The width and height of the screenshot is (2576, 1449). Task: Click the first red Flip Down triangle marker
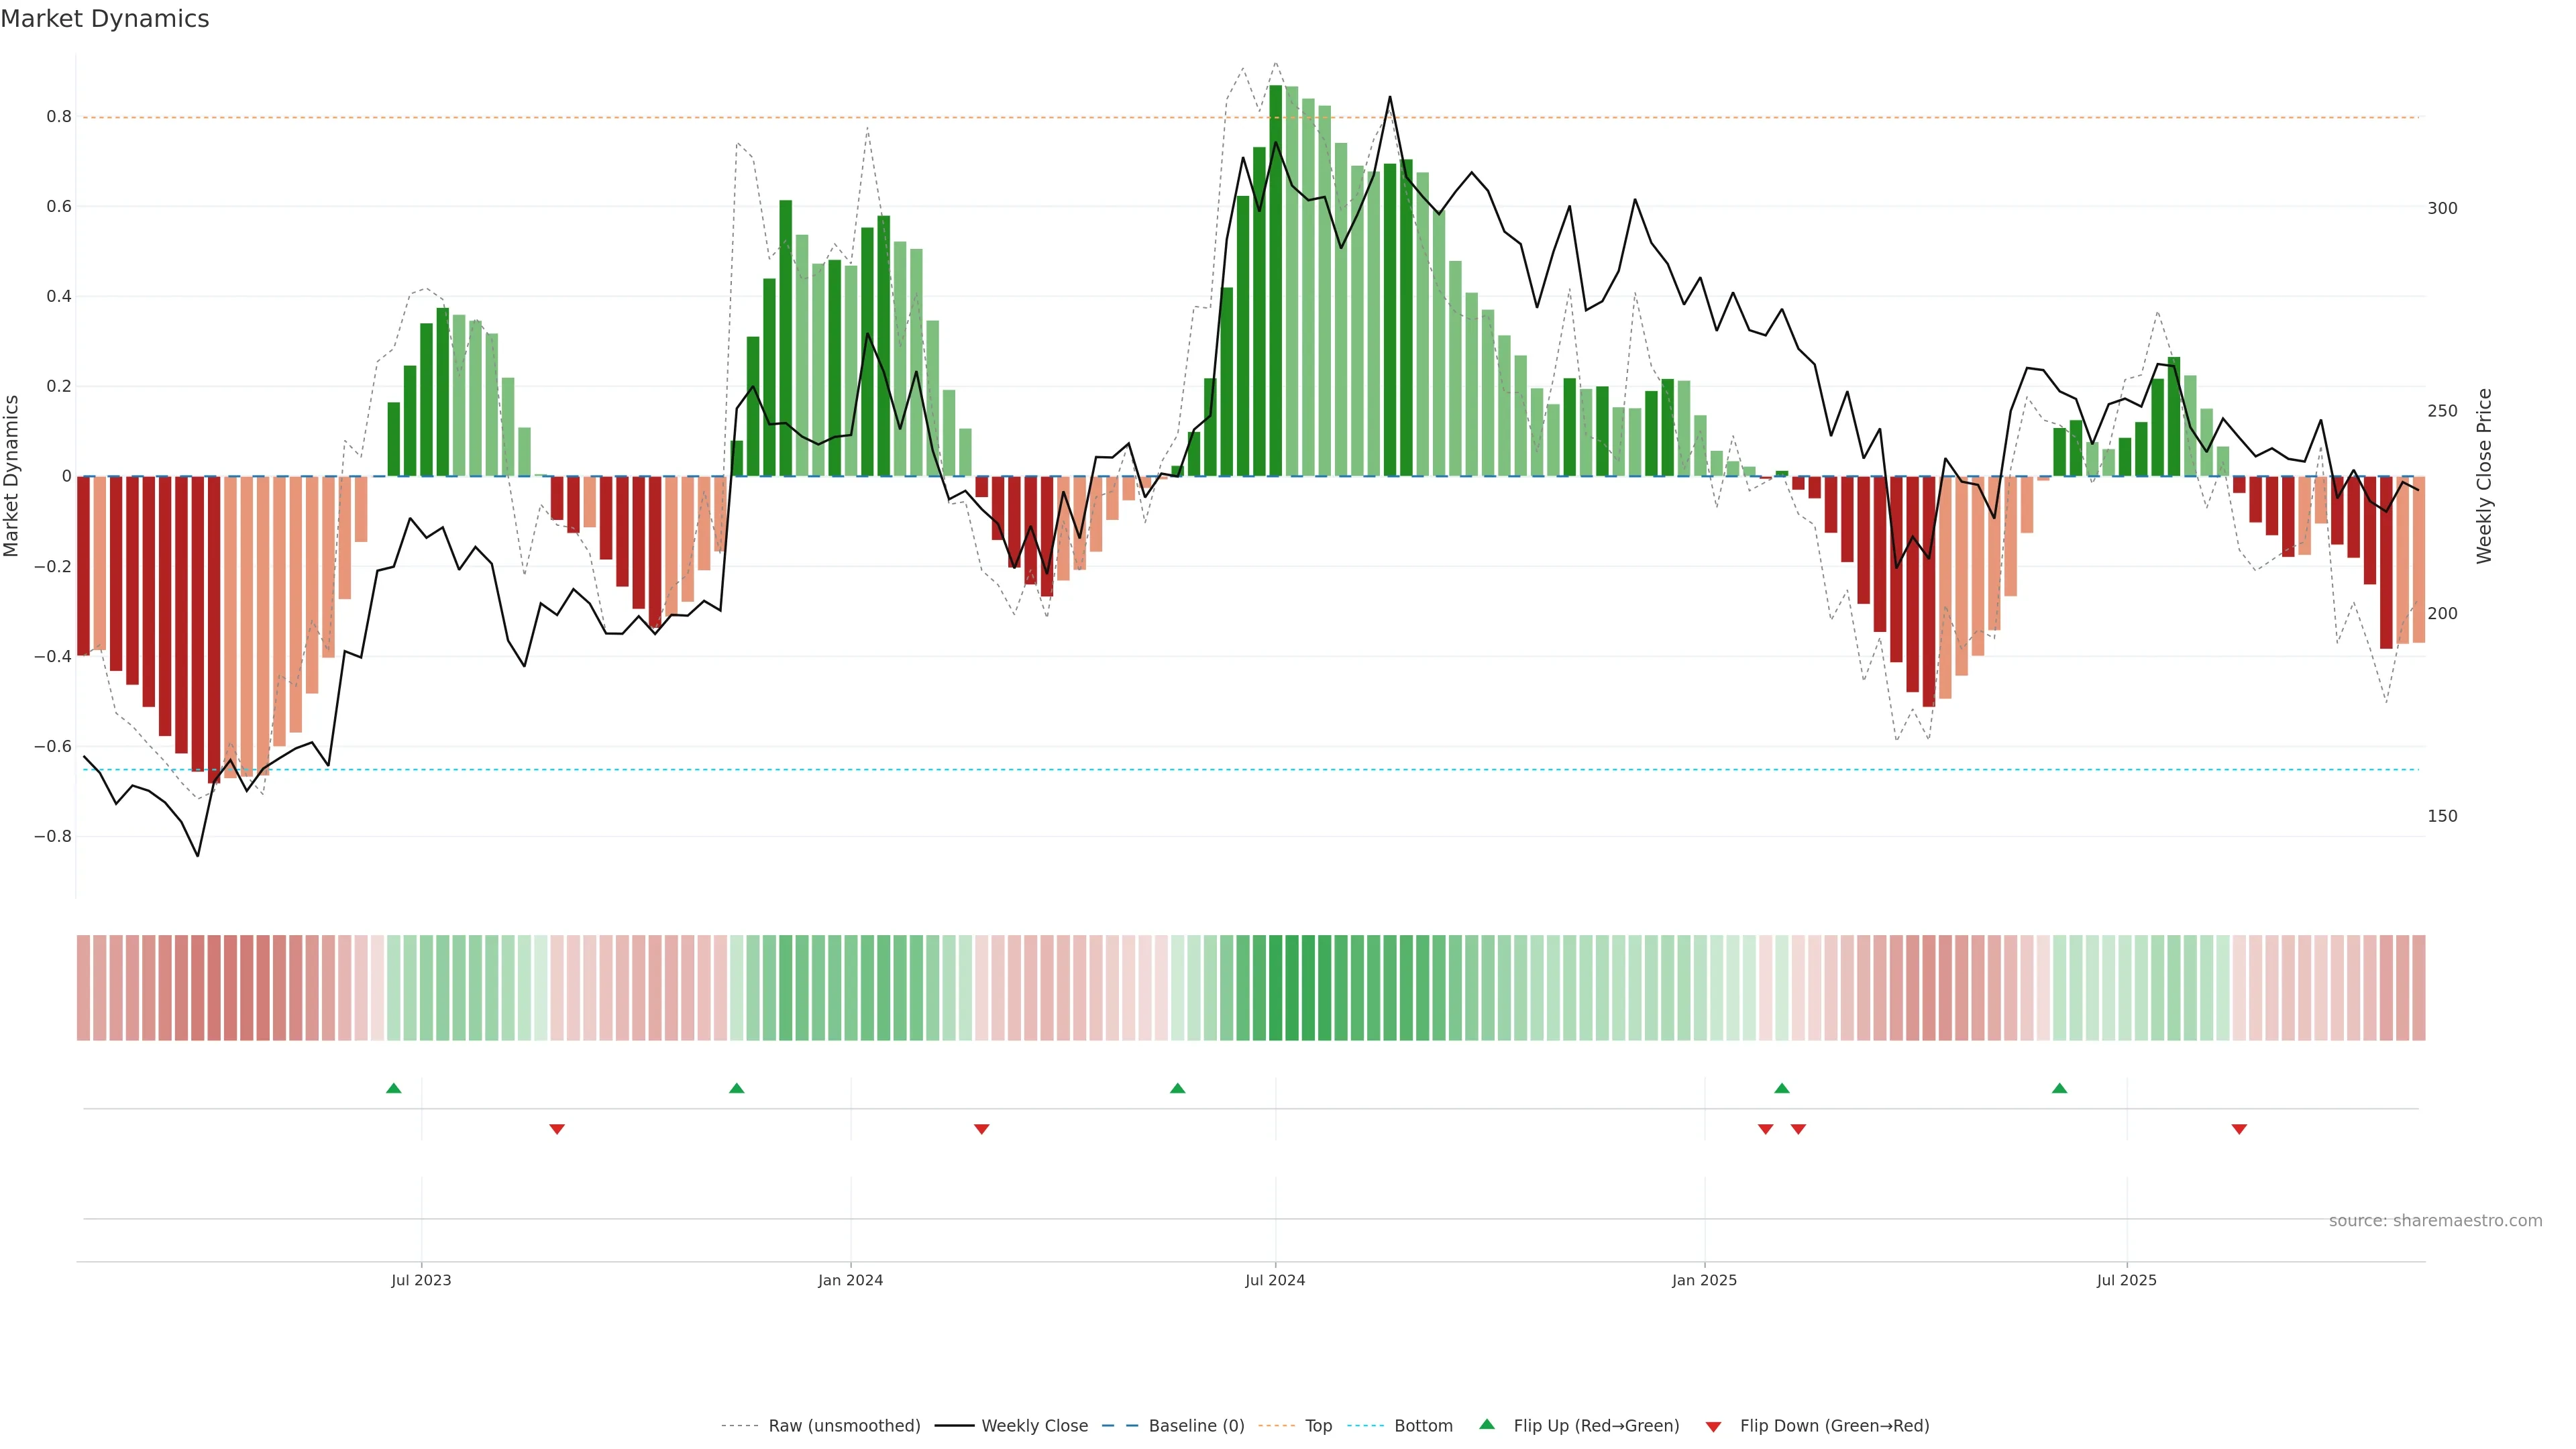coord(557,1129)
